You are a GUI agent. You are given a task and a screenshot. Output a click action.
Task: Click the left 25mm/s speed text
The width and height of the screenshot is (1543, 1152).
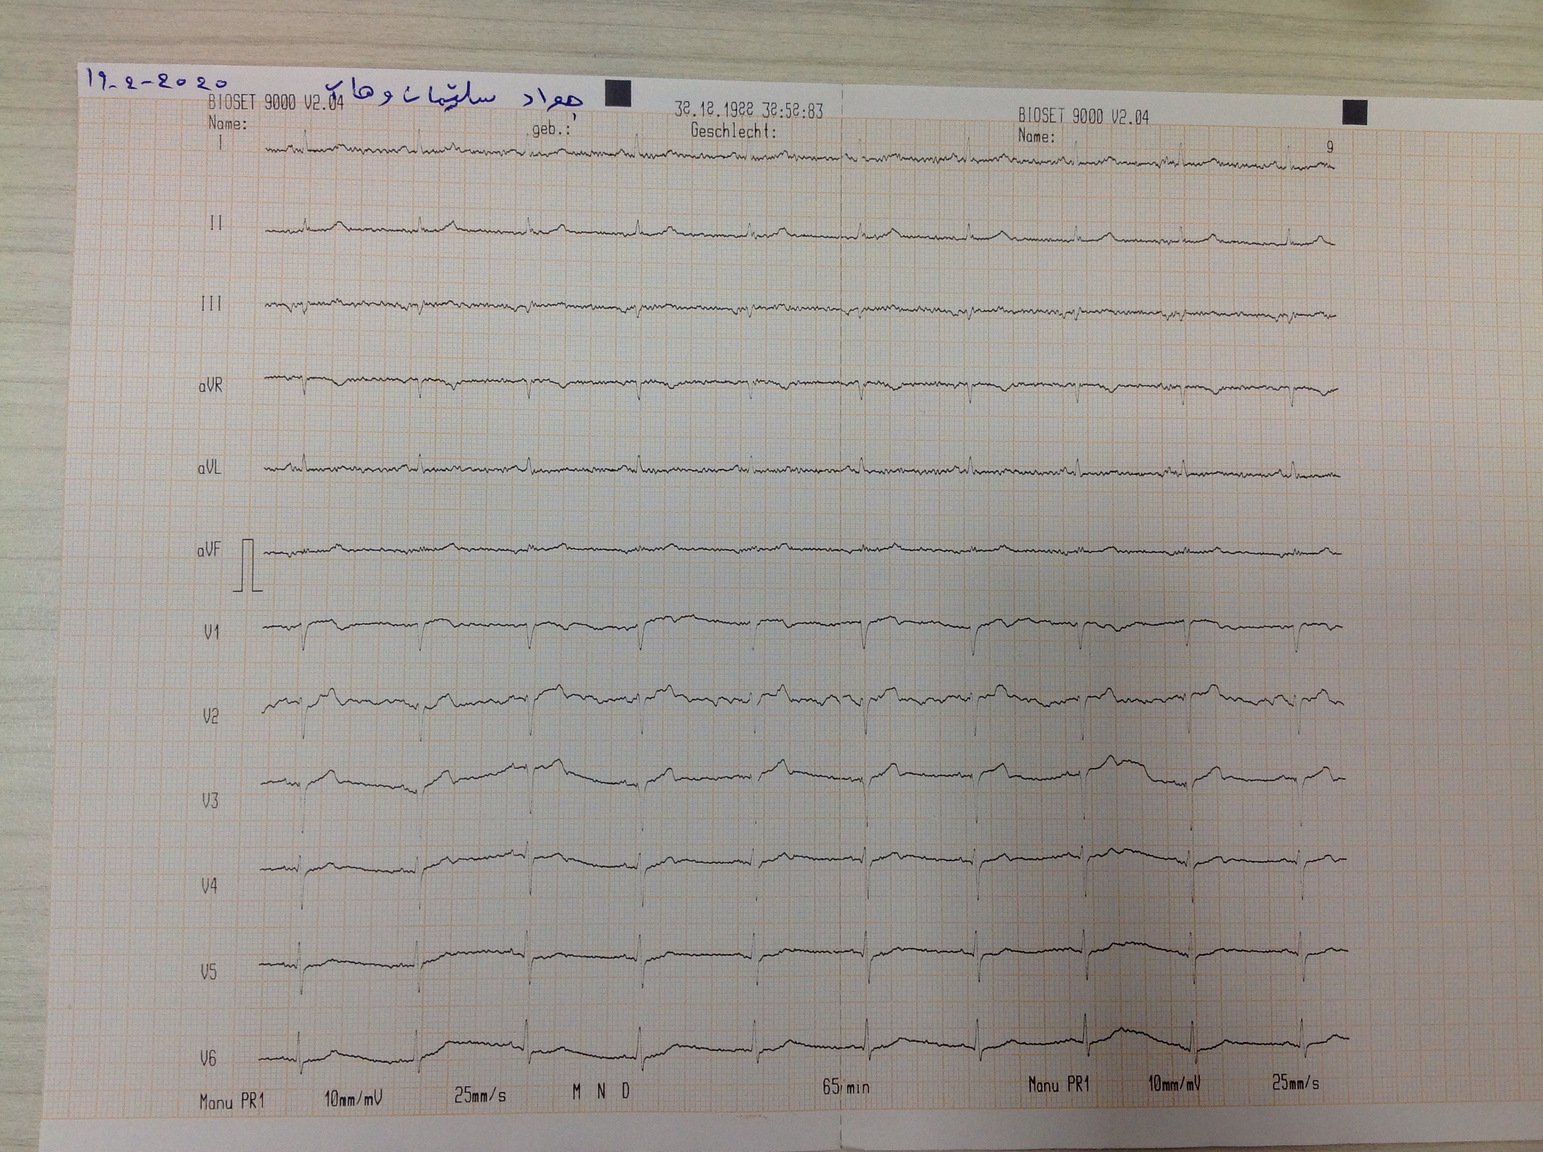point(480,1095)
